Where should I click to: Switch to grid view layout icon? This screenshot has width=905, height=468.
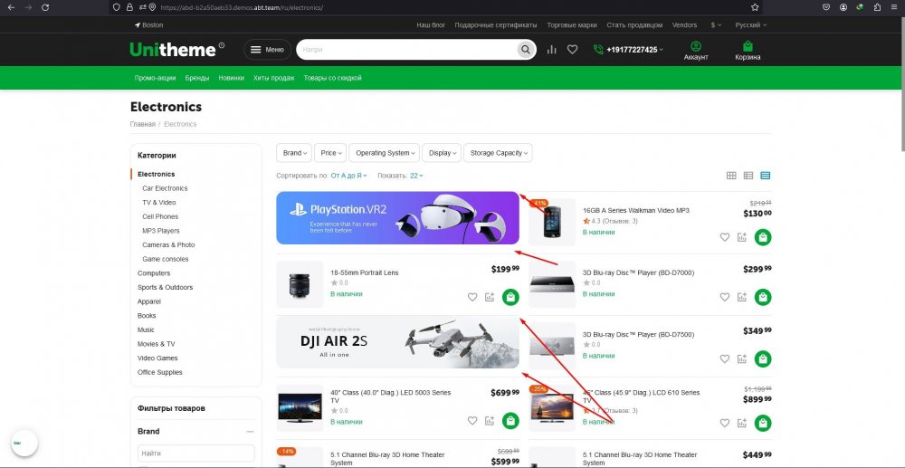click(731, 176)
